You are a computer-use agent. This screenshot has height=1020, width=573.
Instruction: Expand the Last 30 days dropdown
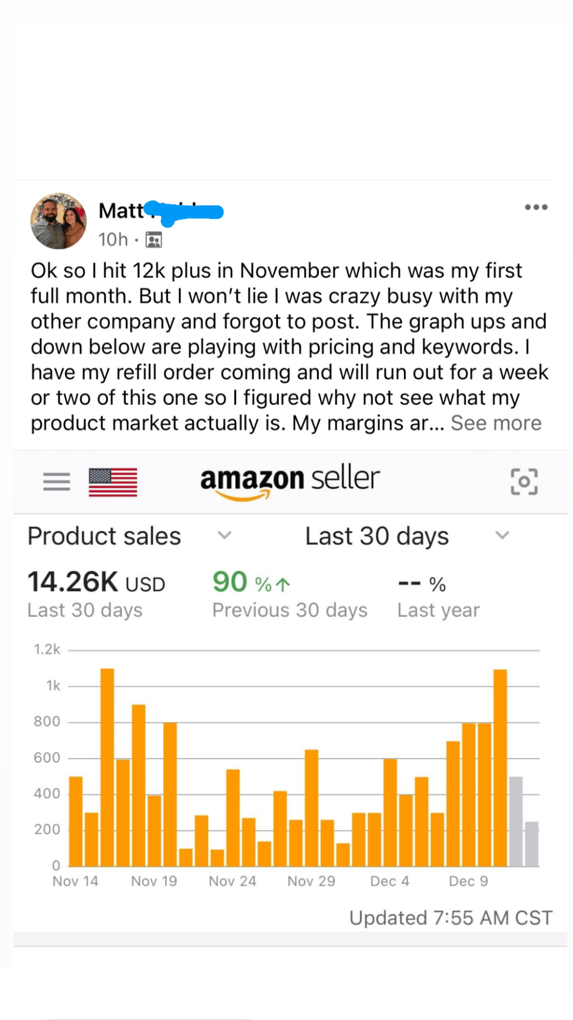point(502,536)
